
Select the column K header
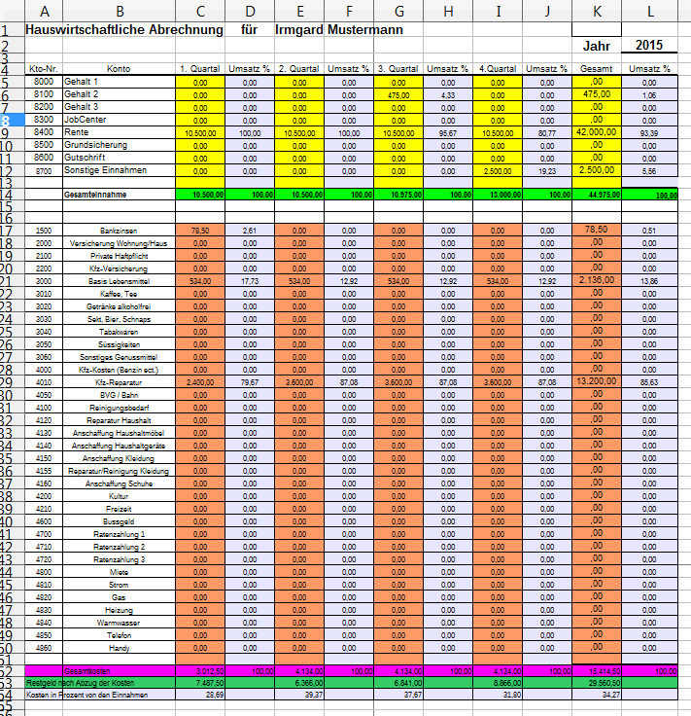596,11
